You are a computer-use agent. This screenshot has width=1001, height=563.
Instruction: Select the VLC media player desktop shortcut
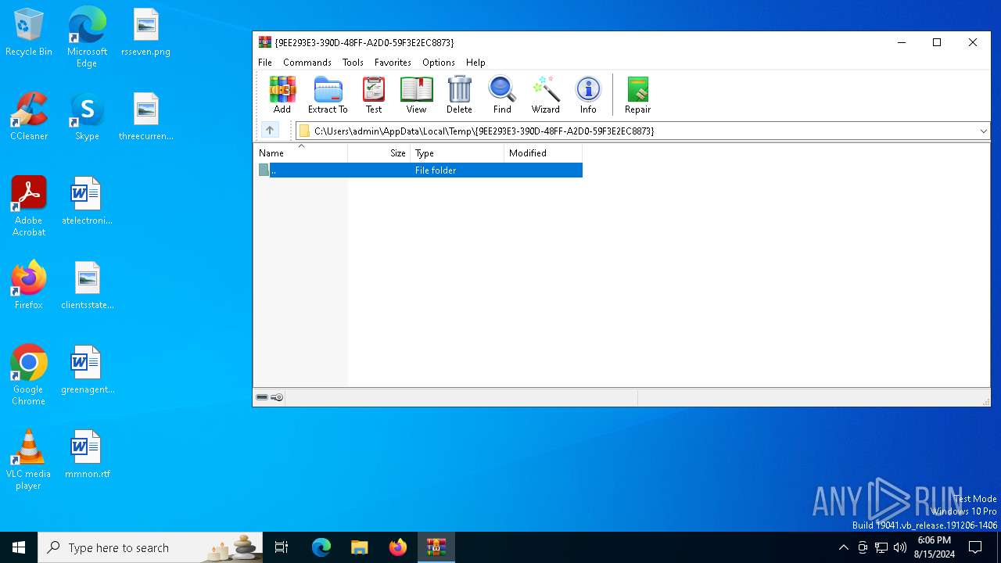coord(29,459)
